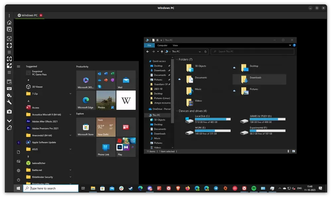Viewport: 332px width, 198px height.
Task: Open the Photos tile thumbnail
Action: pos(106,100)
